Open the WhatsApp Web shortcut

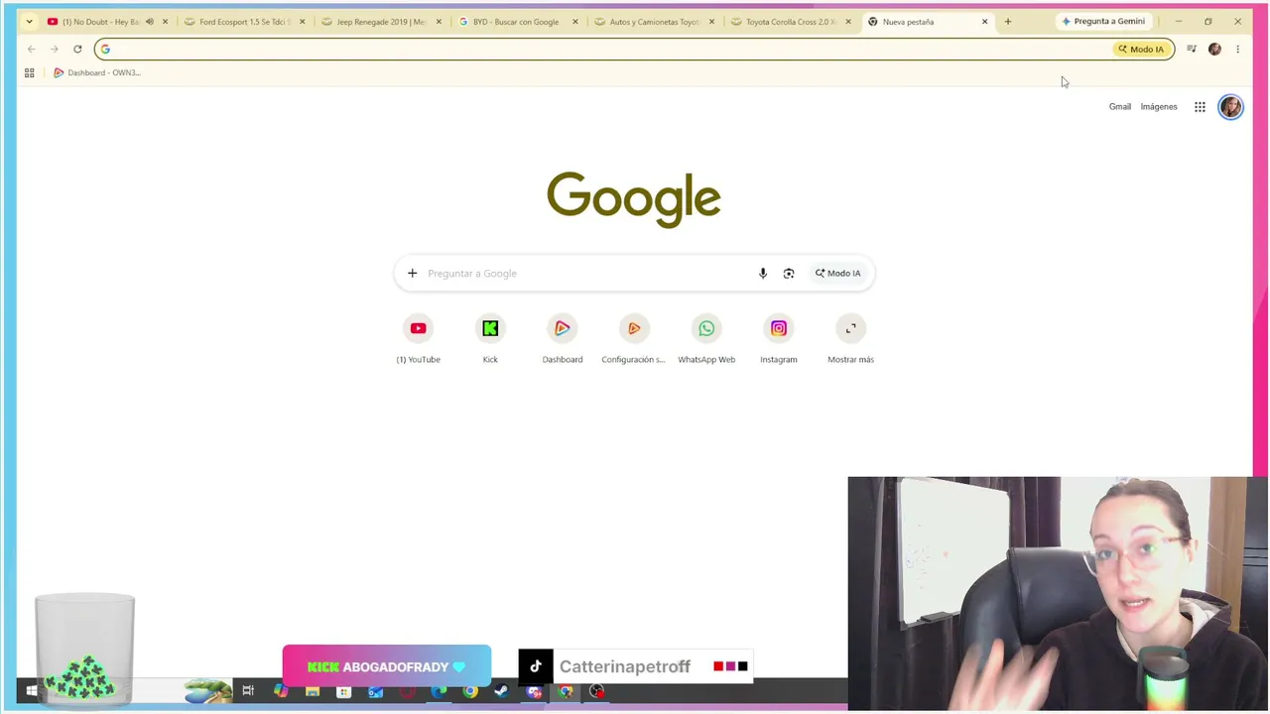pos(706,339)
